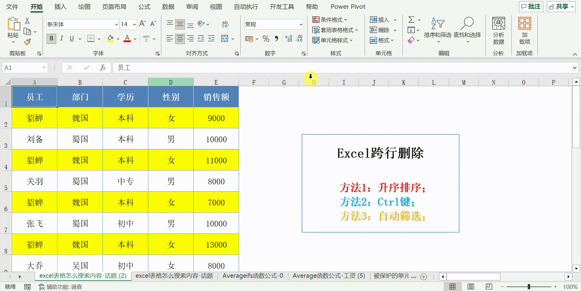581x291 pixels.
Task: Open the font size dropdown
Action: tap(134, 24)
